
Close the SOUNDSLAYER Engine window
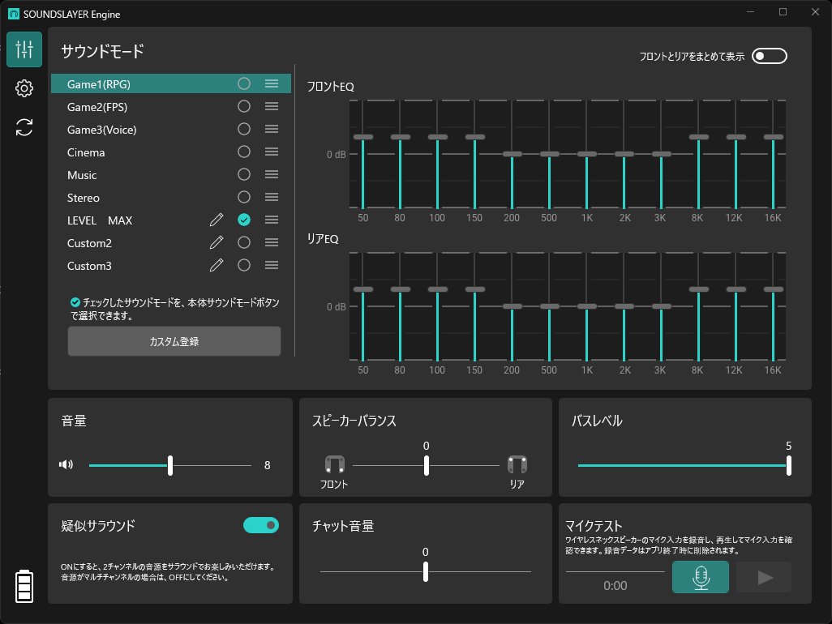click(816, 11)
